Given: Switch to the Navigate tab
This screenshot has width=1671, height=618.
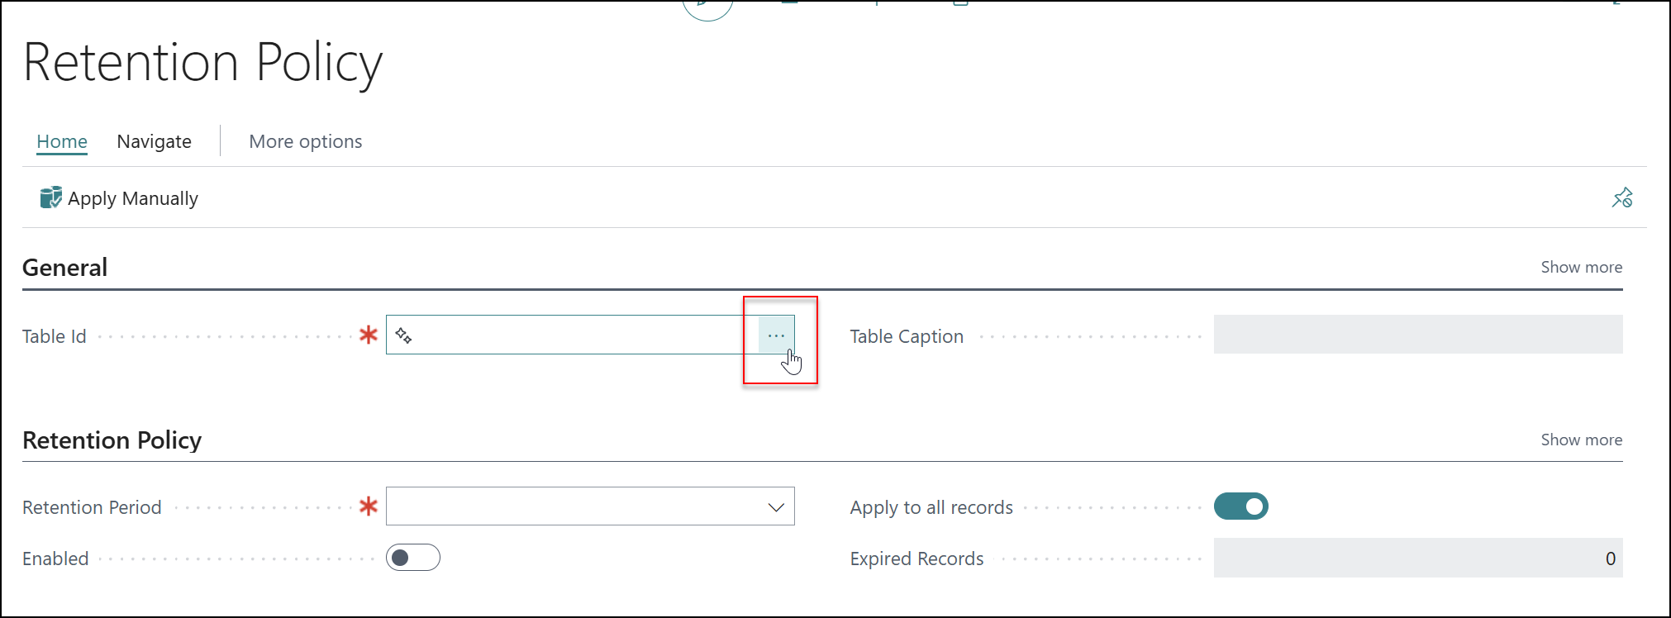Looking at the screenshot, I should tap(154, 140).
